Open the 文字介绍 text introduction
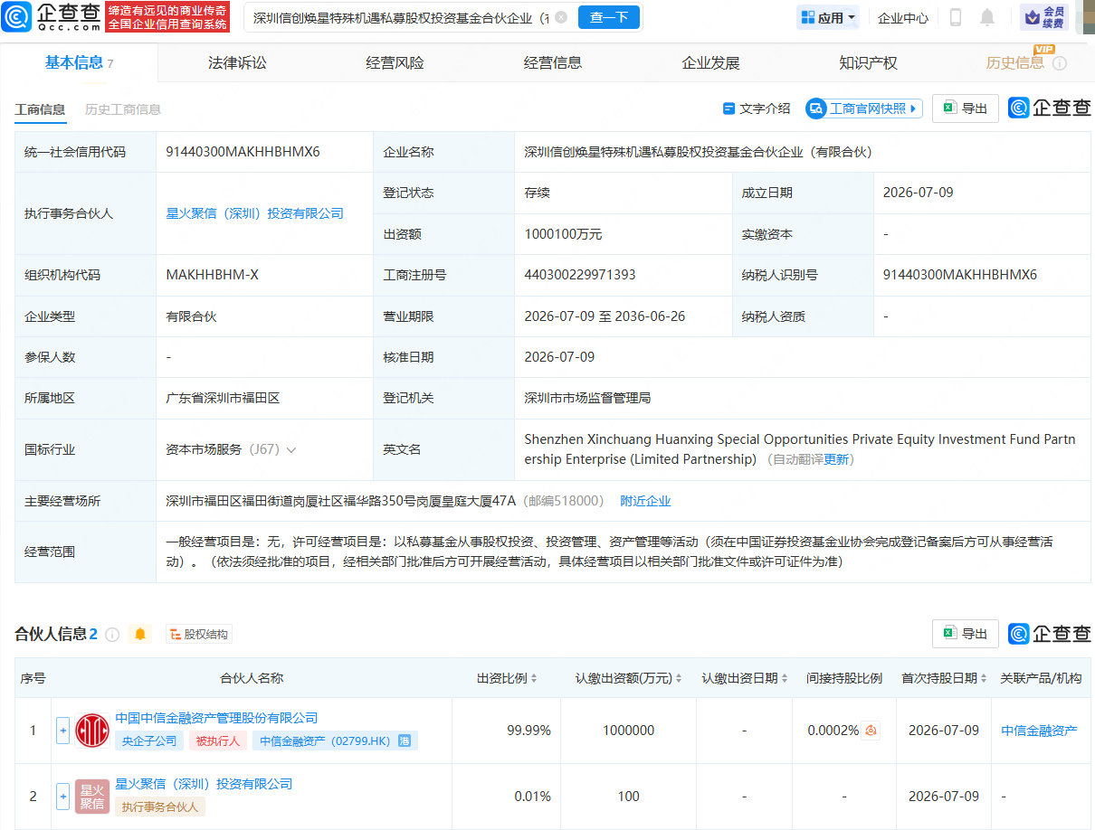 tap(757, 108)
